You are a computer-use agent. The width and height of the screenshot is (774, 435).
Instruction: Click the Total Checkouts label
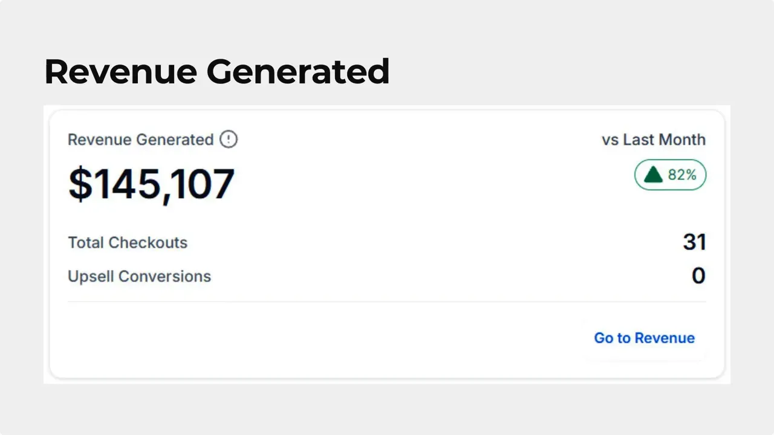click(x=128, y=242)
